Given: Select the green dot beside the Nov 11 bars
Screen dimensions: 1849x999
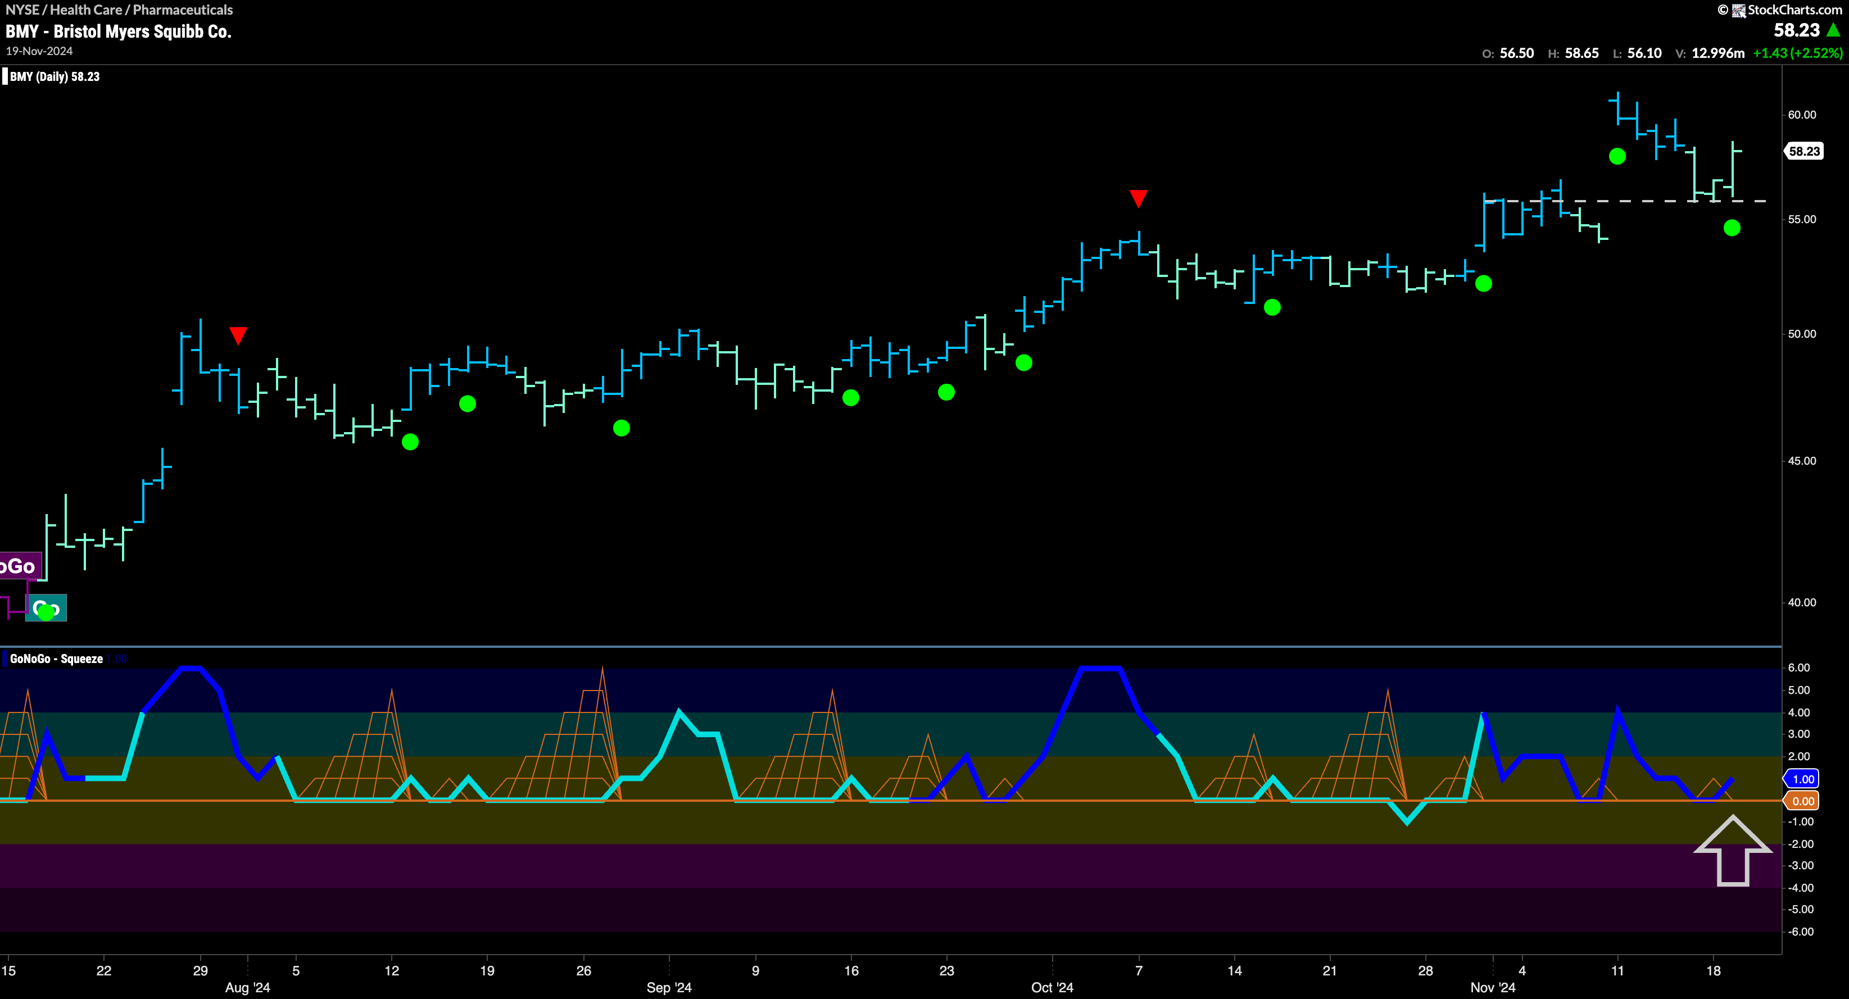Looking at the screenshot, I should (1617, 156).
